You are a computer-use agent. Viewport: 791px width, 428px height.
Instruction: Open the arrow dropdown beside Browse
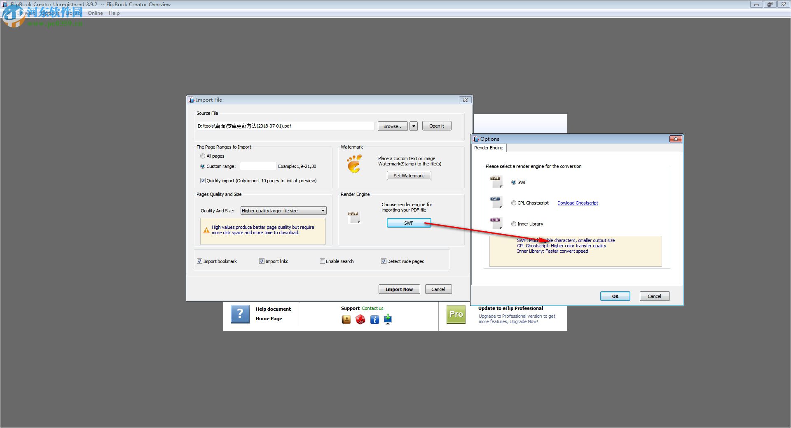[414, 126]
